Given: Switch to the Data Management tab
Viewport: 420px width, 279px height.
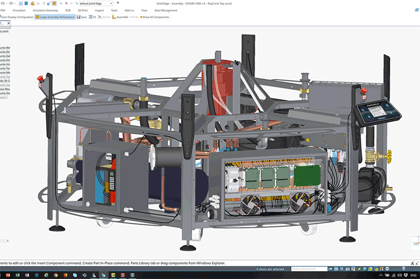Looking at the screenshot, I should 166,10.
